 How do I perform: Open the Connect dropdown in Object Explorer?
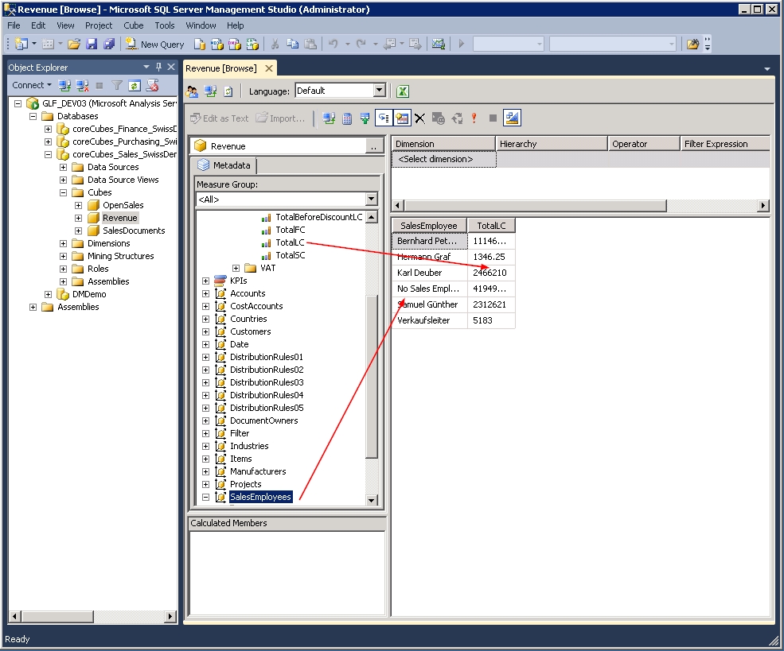[32, 85]
